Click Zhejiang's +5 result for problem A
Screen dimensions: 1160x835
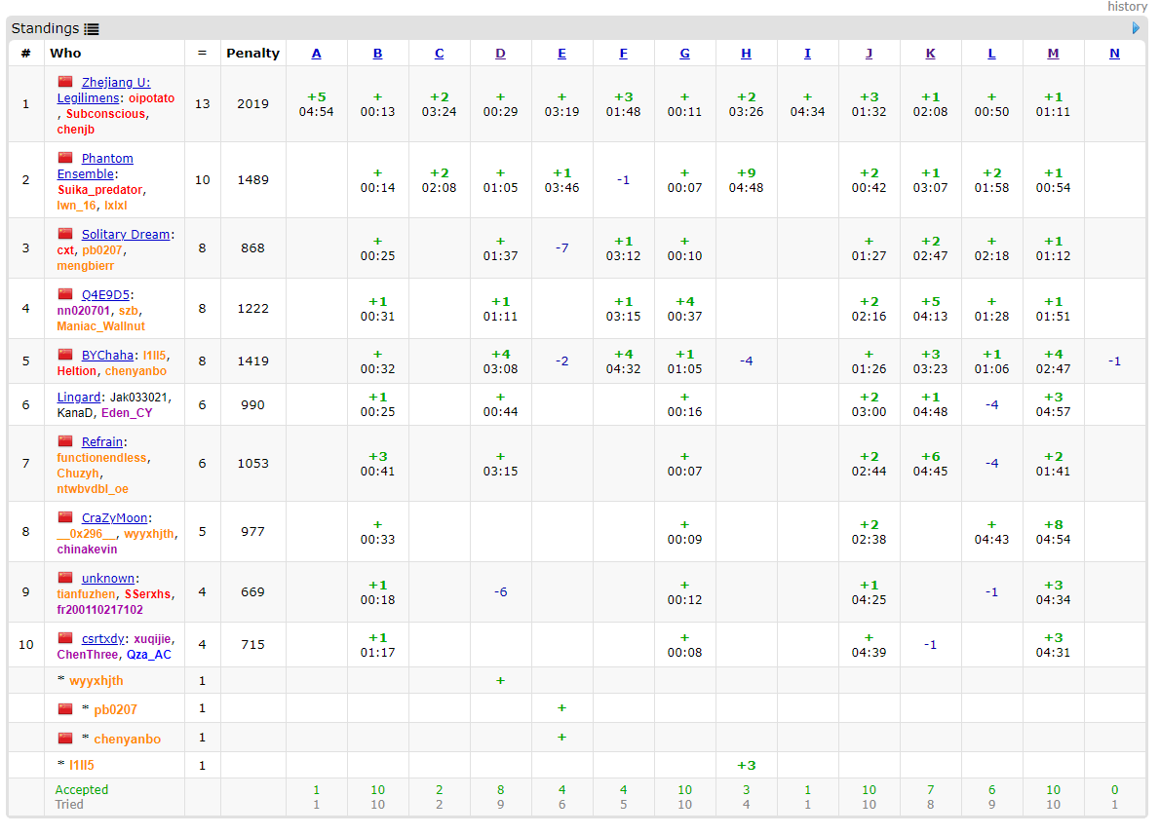click(x=316, y=96)
